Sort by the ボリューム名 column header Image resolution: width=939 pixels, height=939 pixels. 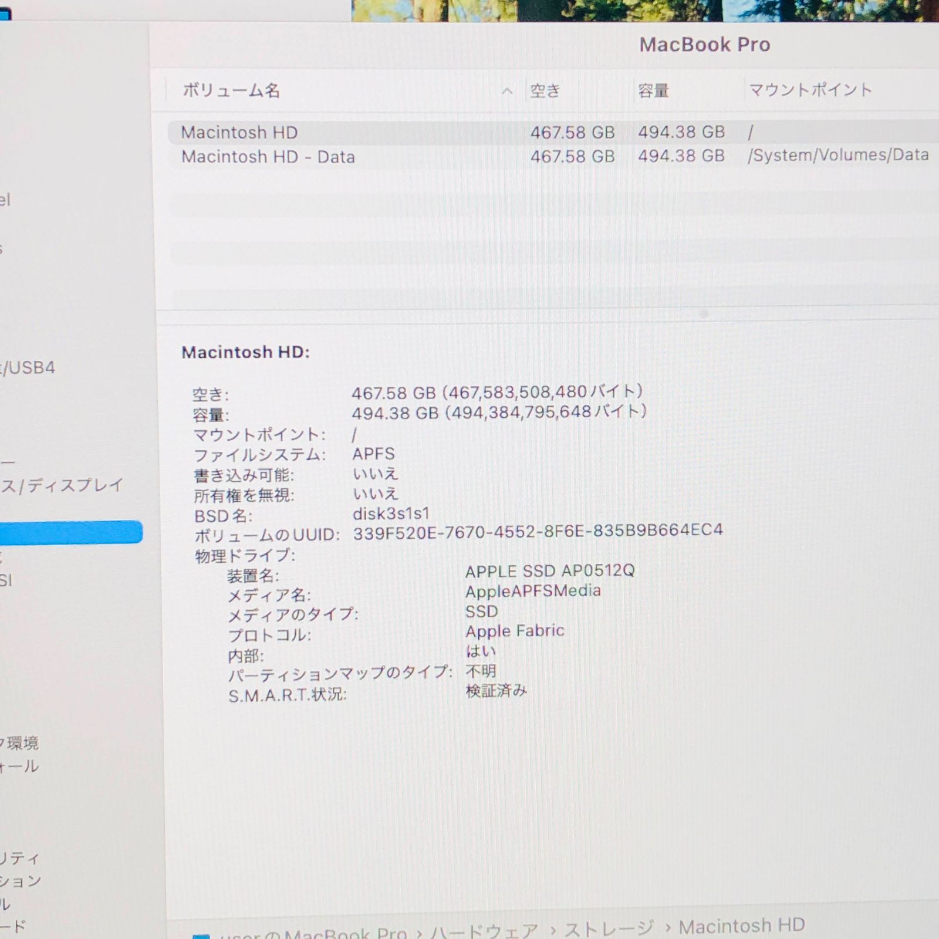coord(231,90)
